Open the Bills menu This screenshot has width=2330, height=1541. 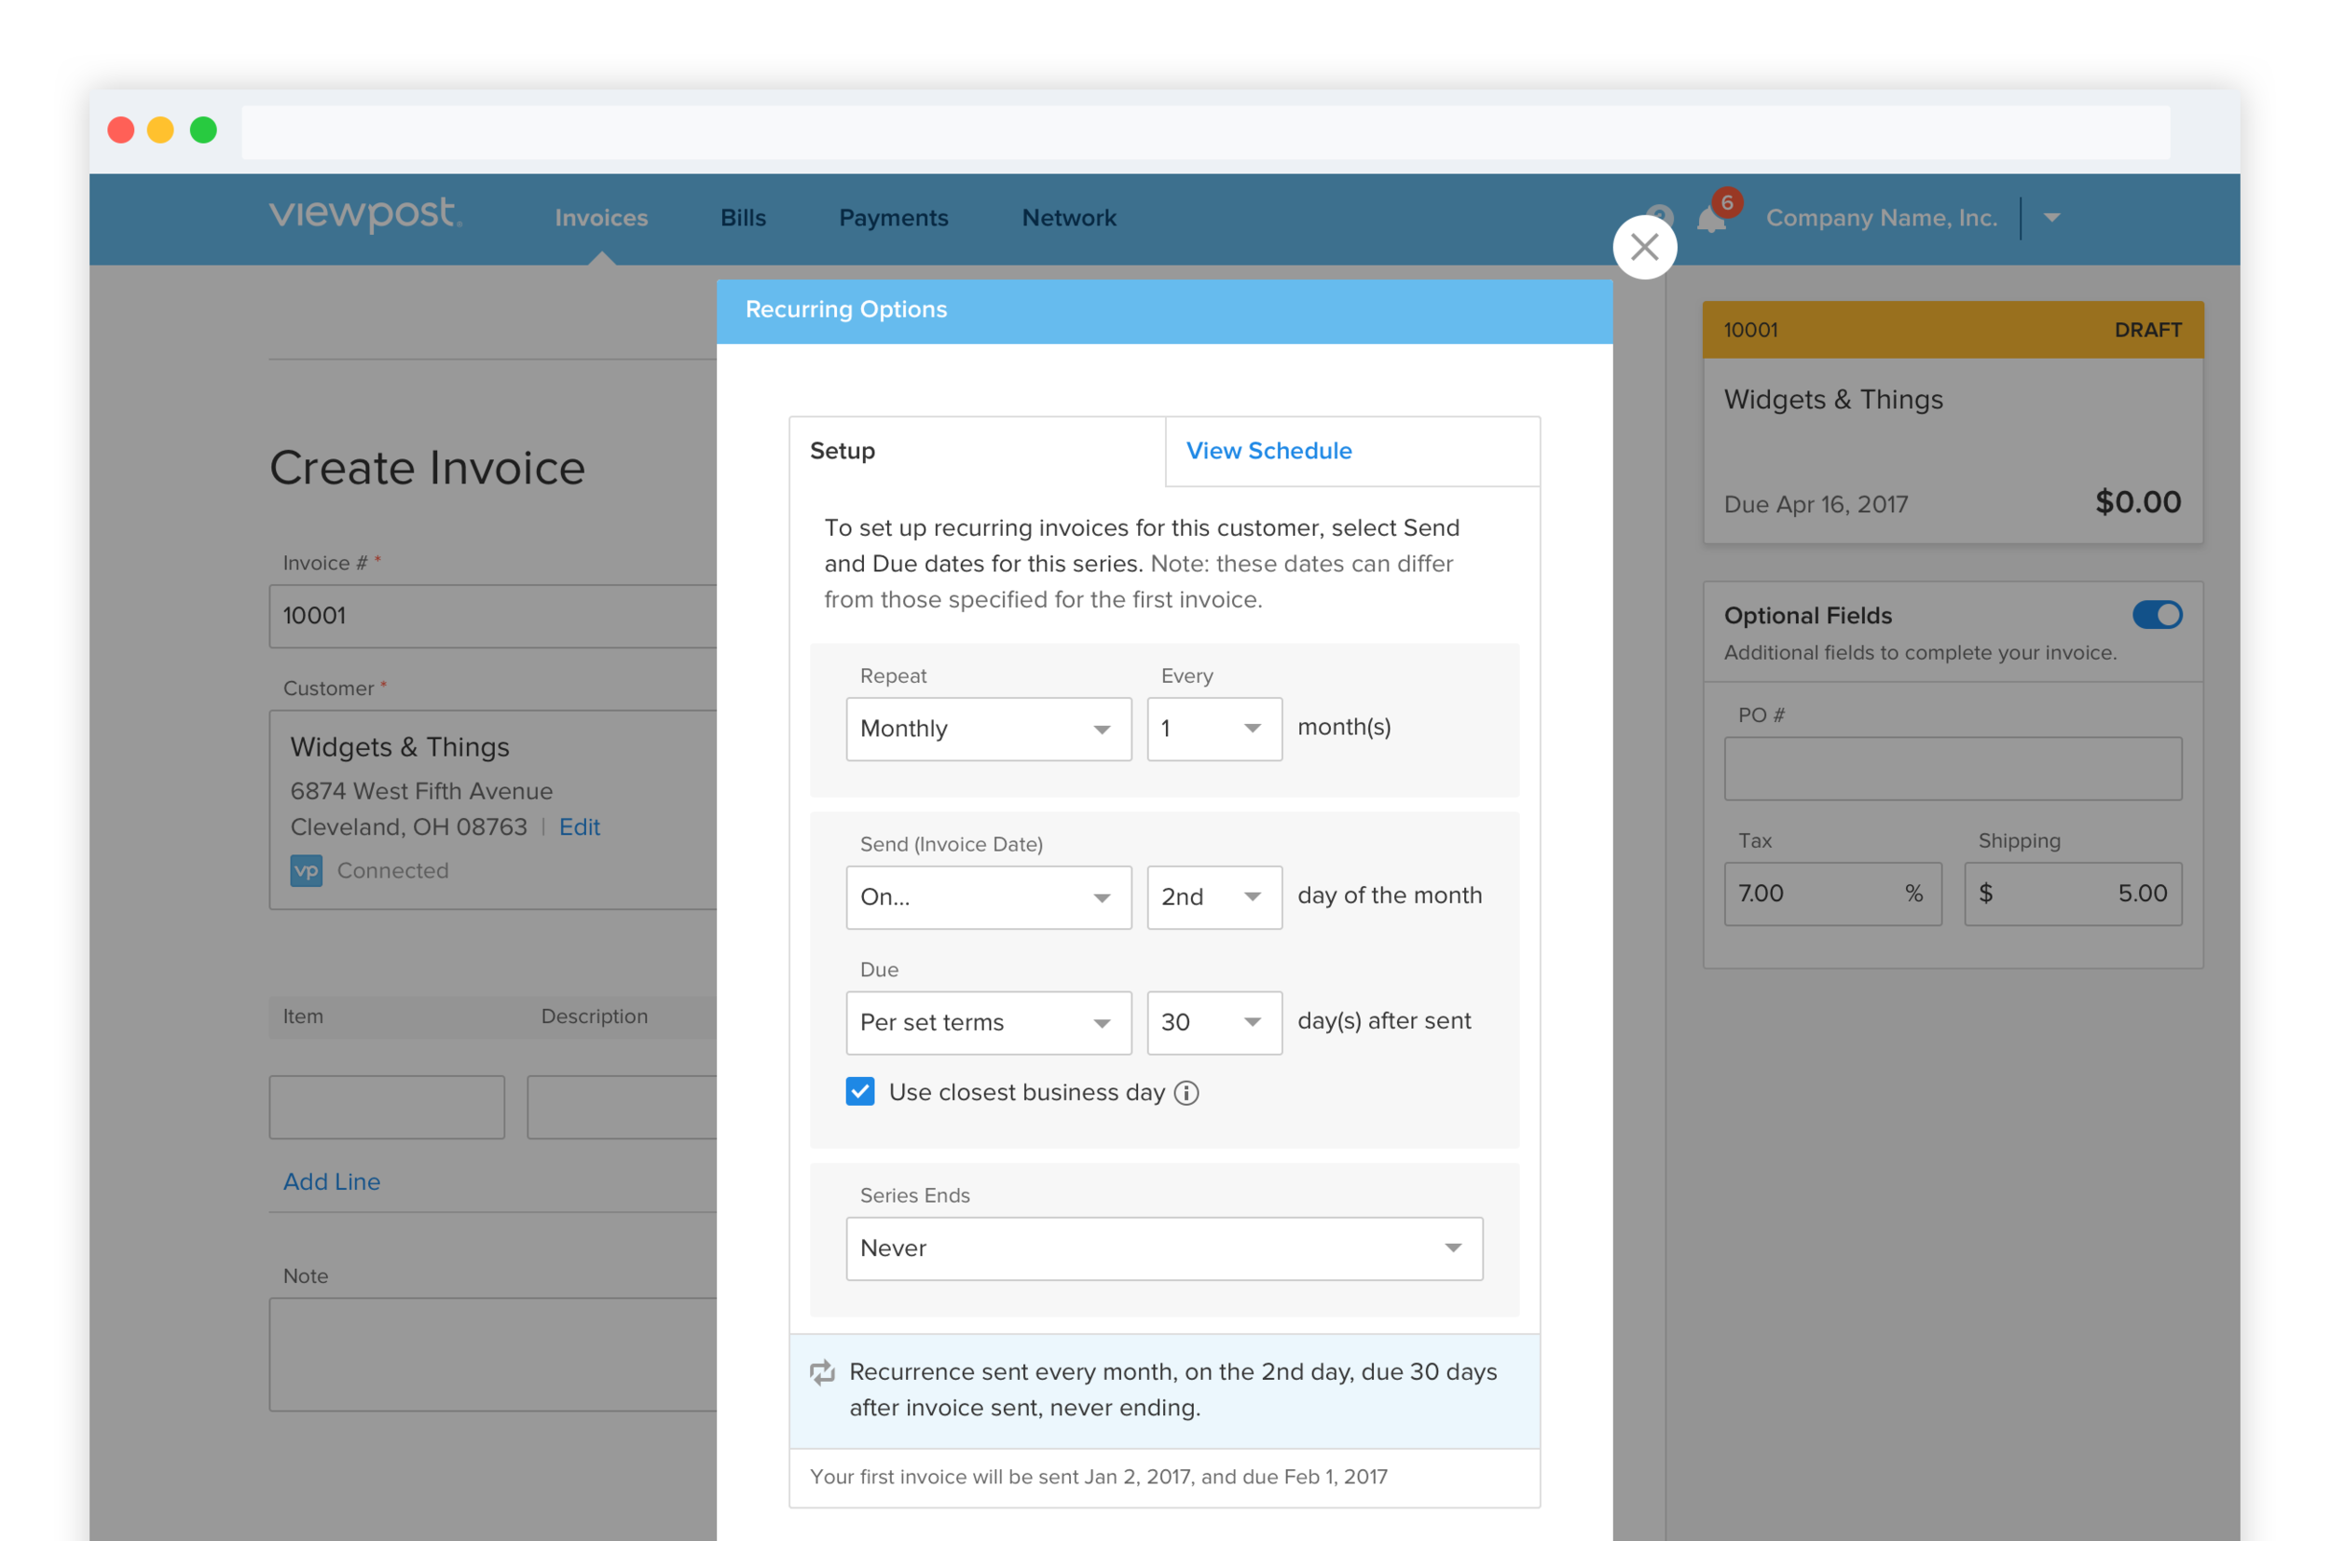tap(742, 218)
